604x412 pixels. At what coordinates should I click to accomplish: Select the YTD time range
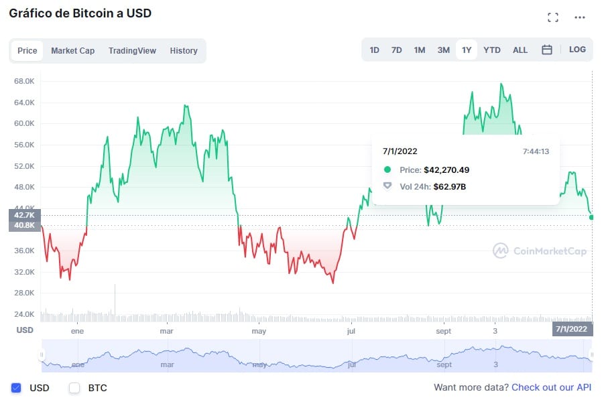click(492, 50)
